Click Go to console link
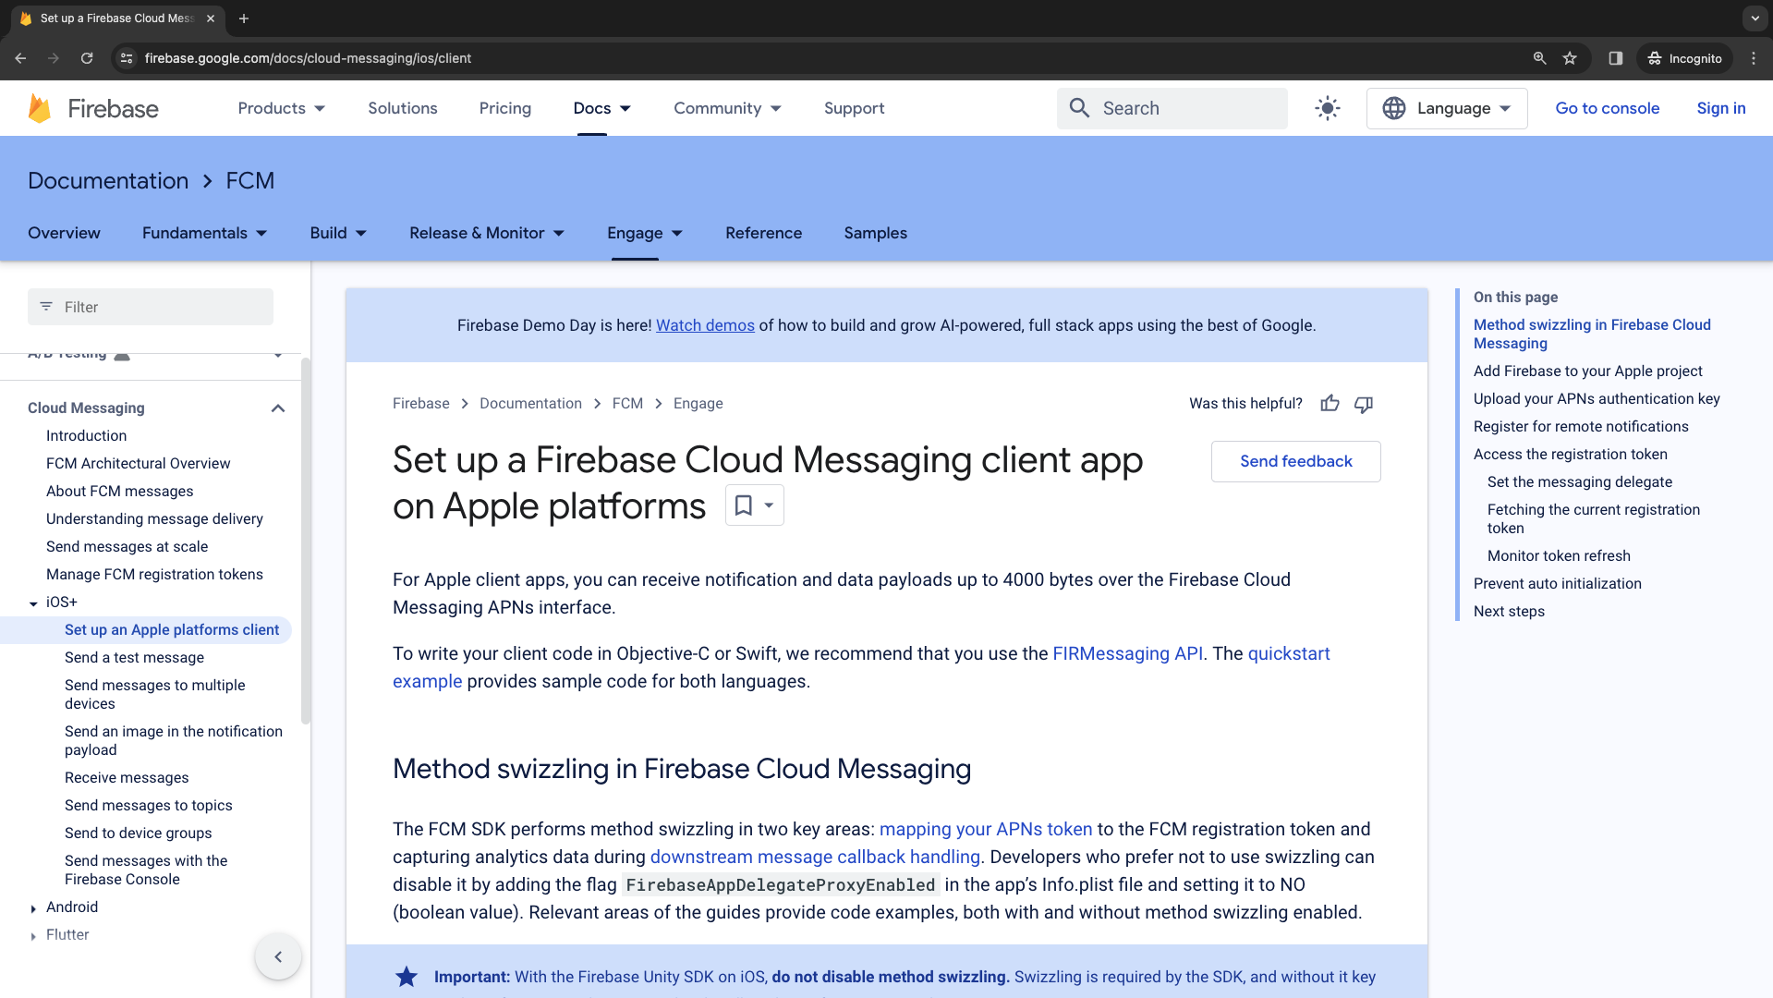This screenshot has width=1773, height=998. (x=1608, y=108)
